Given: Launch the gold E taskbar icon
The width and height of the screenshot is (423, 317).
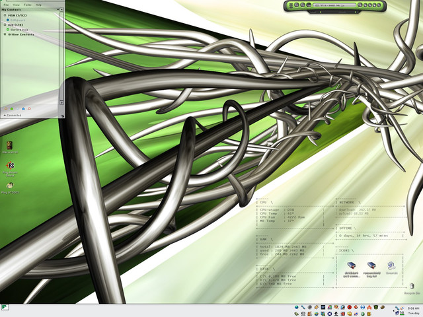Looking at the screenshot, I should (x=369, y=314).
